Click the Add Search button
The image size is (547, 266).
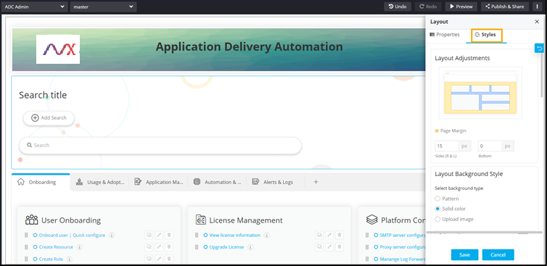coord(49,118)
